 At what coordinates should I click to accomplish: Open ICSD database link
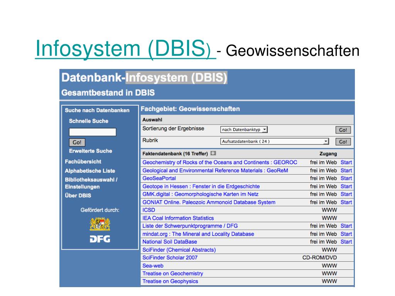(149, 210)
